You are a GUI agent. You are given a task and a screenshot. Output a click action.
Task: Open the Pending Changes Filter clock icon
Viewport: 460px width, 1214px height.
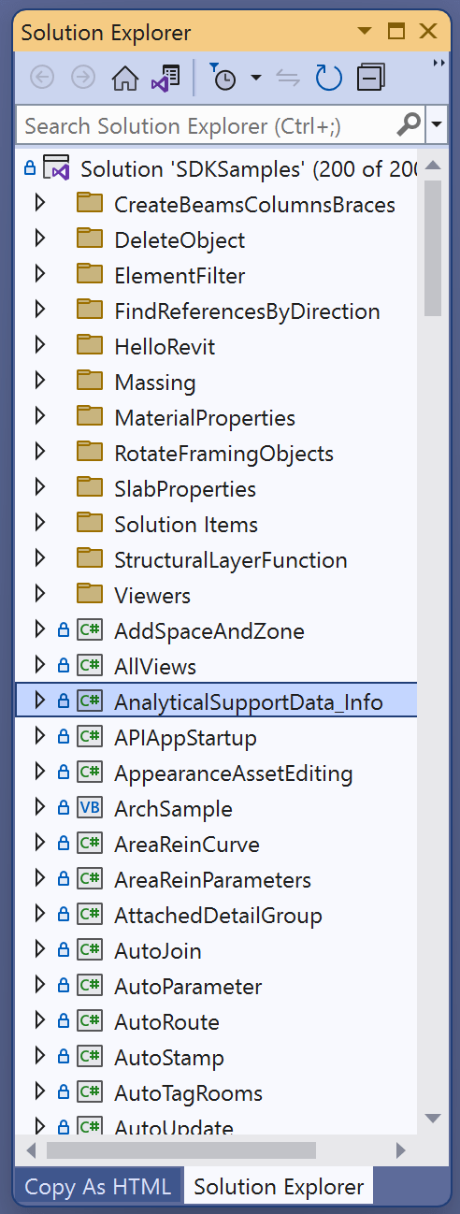223,78
